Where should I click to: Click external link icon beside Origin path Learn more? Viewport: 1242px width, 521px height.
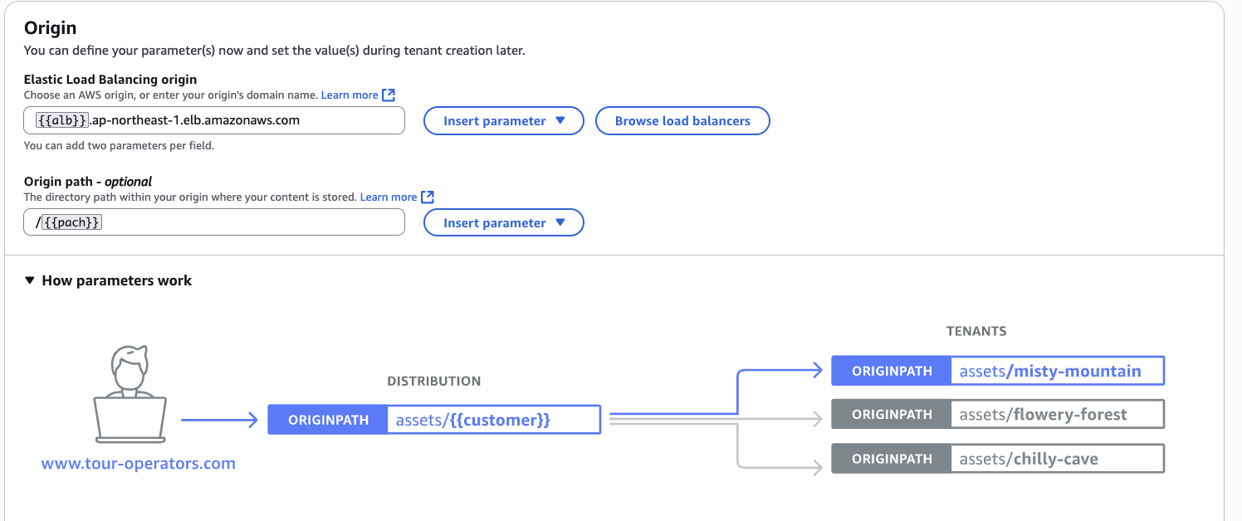(428, 197)
